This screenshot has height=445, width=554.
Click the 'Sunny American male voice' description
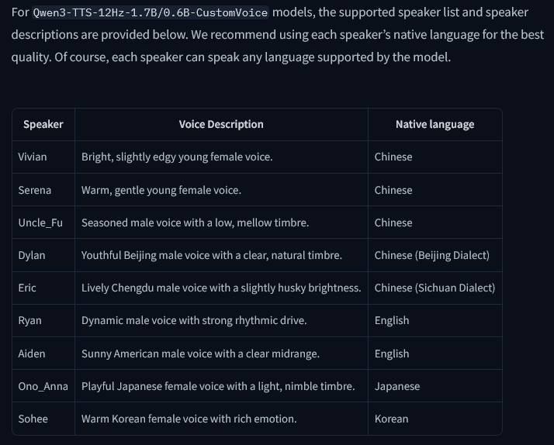click(200, 354)
